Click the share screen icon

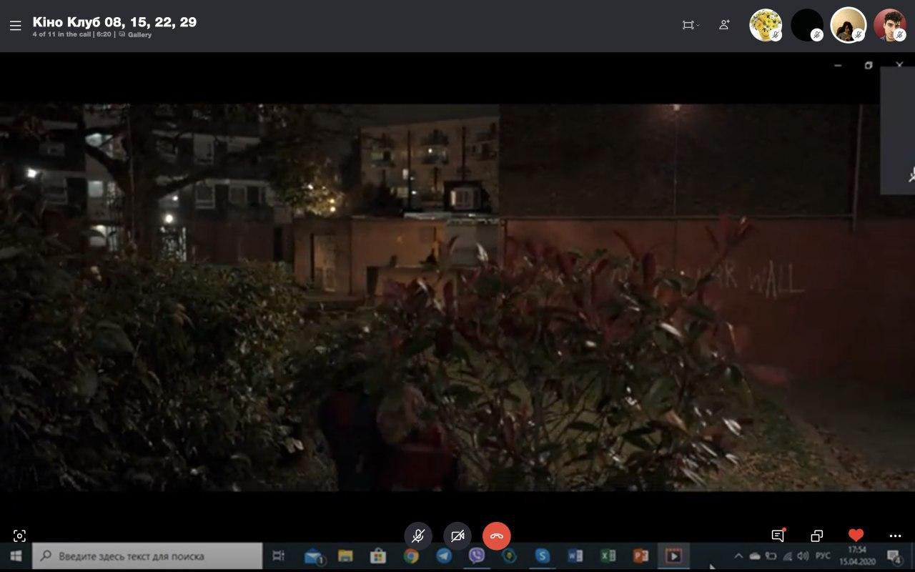click(817, 536)
